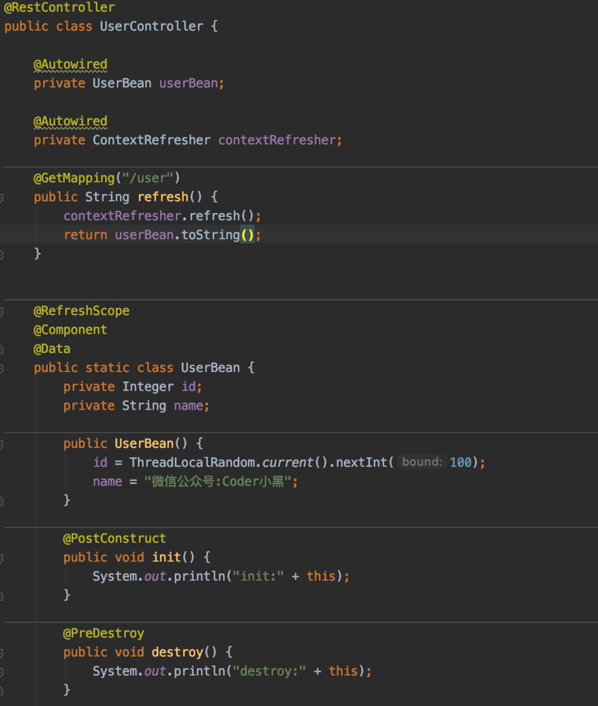Click the @Component annotation

coord(70,329)
